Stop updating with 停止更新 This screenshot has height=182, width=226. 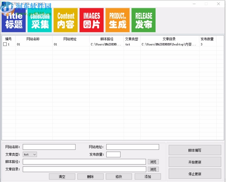coord(195,174)
